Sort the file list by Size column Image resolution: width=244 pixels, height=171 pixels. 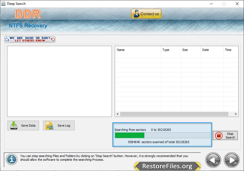[x=190, y=50]
